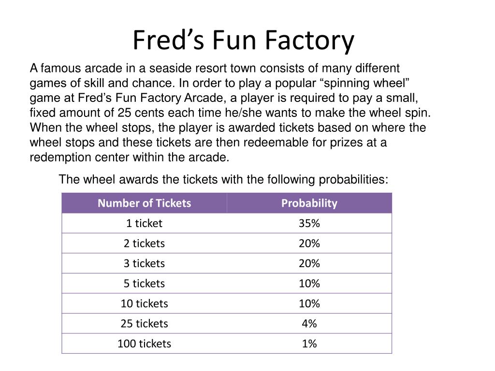Click the 20% cell beside 2 tickets

pyautogui.click(x=309, y=243)
